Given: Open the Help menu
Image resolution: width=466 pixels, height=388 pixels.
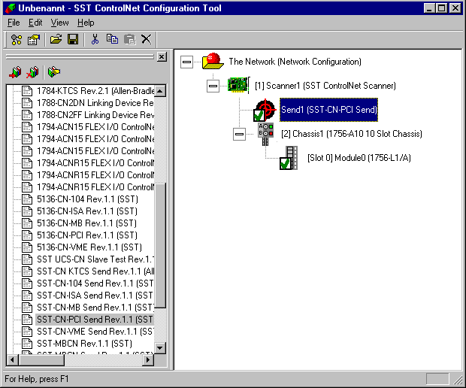Looking at the screenshot, I should 86,23.
